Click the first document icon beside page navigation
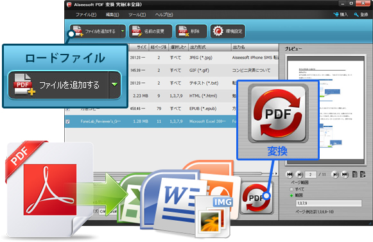The width and height of the screenshot is (373, 242). click(354, 175)
